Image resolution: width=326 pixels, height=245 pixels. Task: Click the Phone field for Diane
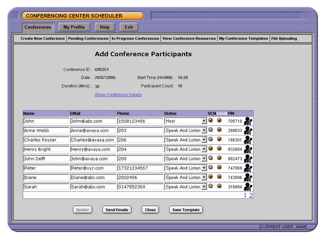(x=140, y=177)
